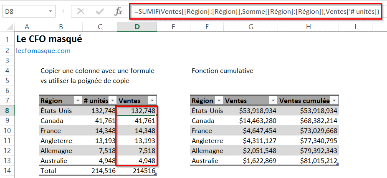Select the column D header
The width and height of the screenshot is (387, 178).
[137, 27]
